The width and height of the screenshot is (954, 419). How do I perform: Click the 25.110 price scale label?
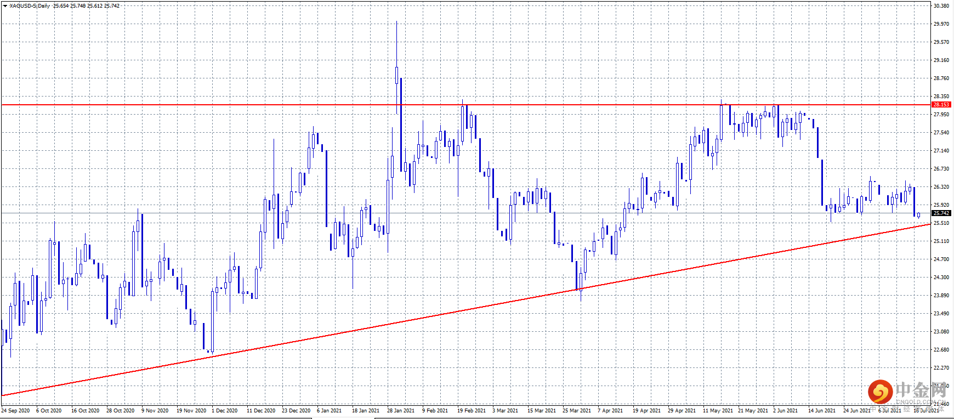click(941, 241)
